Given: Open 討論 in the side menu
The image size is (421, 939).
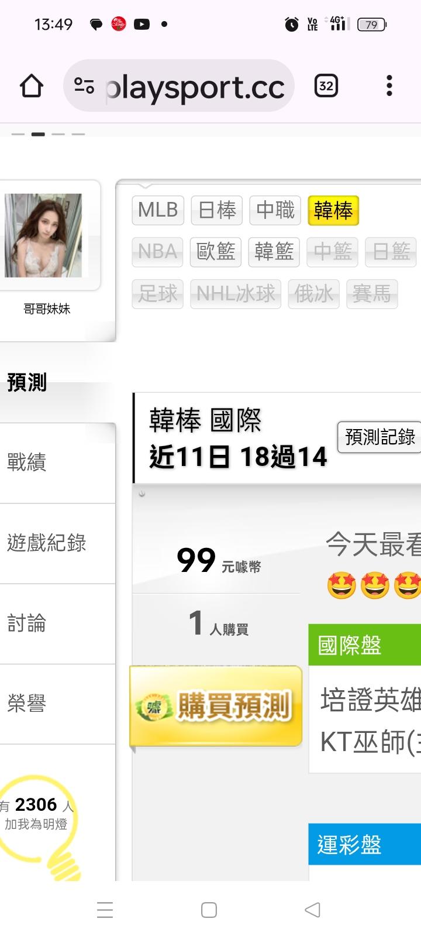Looking at the screenshot, I should (x=57, y=623).
